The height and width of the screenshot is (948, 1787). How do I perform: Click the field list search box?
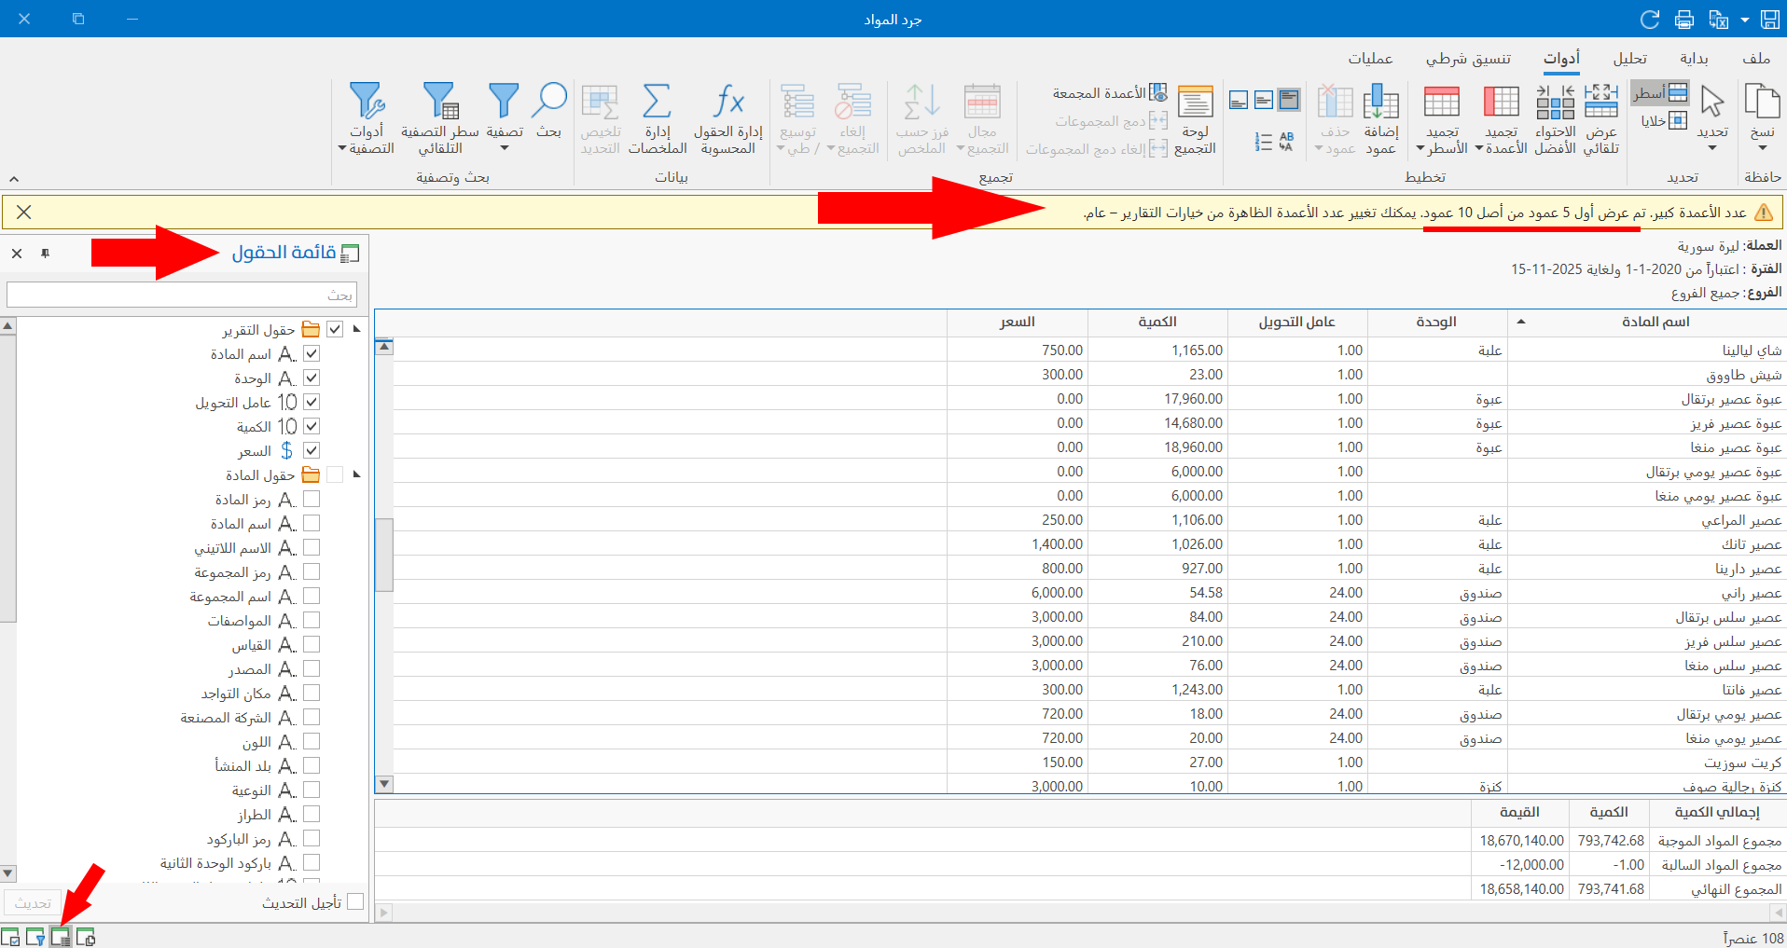[182, 295]
